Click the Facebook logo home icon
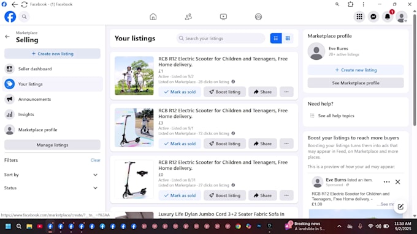The image size is (417, 234). (10, 16)
